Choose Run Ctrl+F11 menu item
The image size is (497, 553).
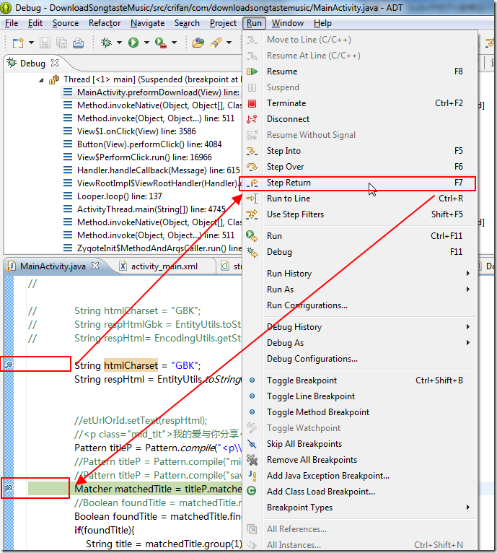pos(359,235)
